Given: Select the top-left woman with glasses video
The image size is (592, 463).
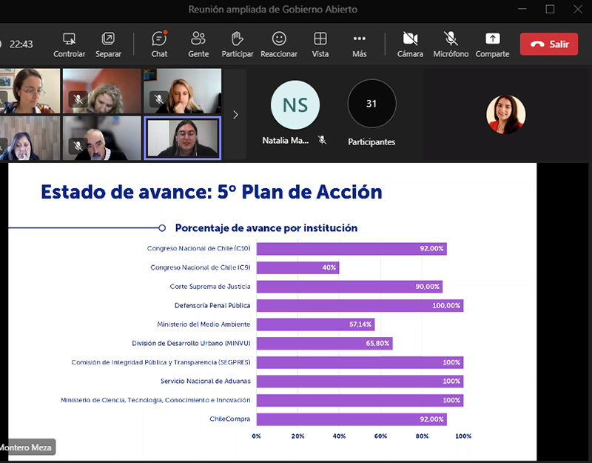Looking at the screenshot, I should (30, 90).
